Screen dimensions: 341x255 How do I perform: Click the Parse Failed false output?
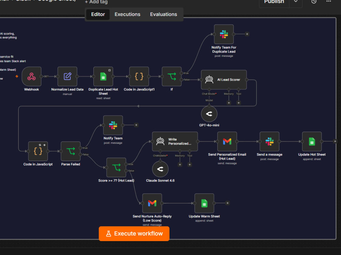(x=80, y=154)
